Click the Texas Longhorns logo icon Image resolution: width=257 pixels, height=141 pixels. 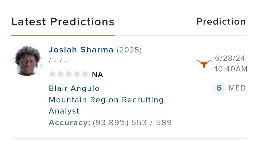tap(204, 63)
